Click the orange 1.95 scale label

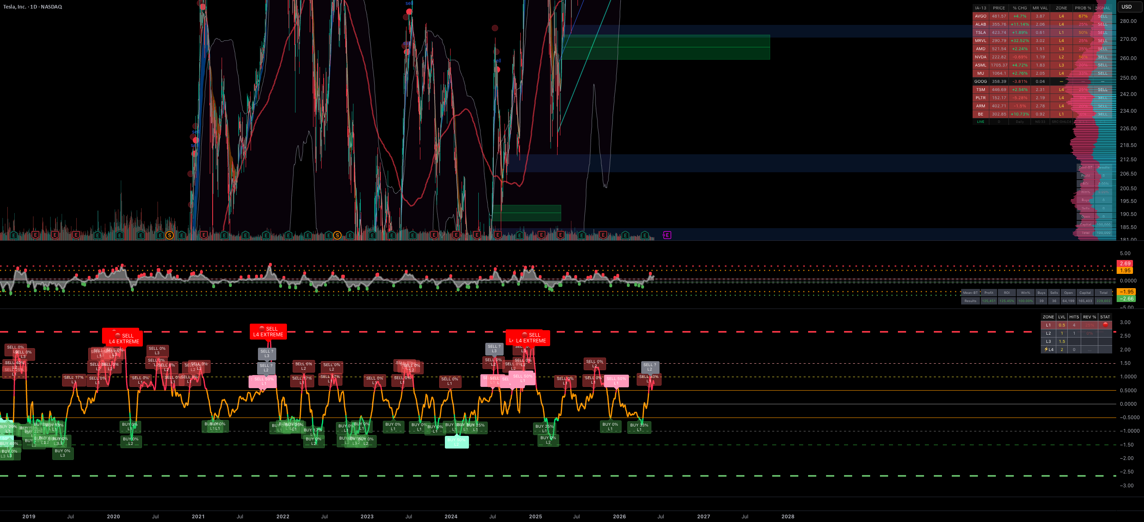pos(1125,270)
